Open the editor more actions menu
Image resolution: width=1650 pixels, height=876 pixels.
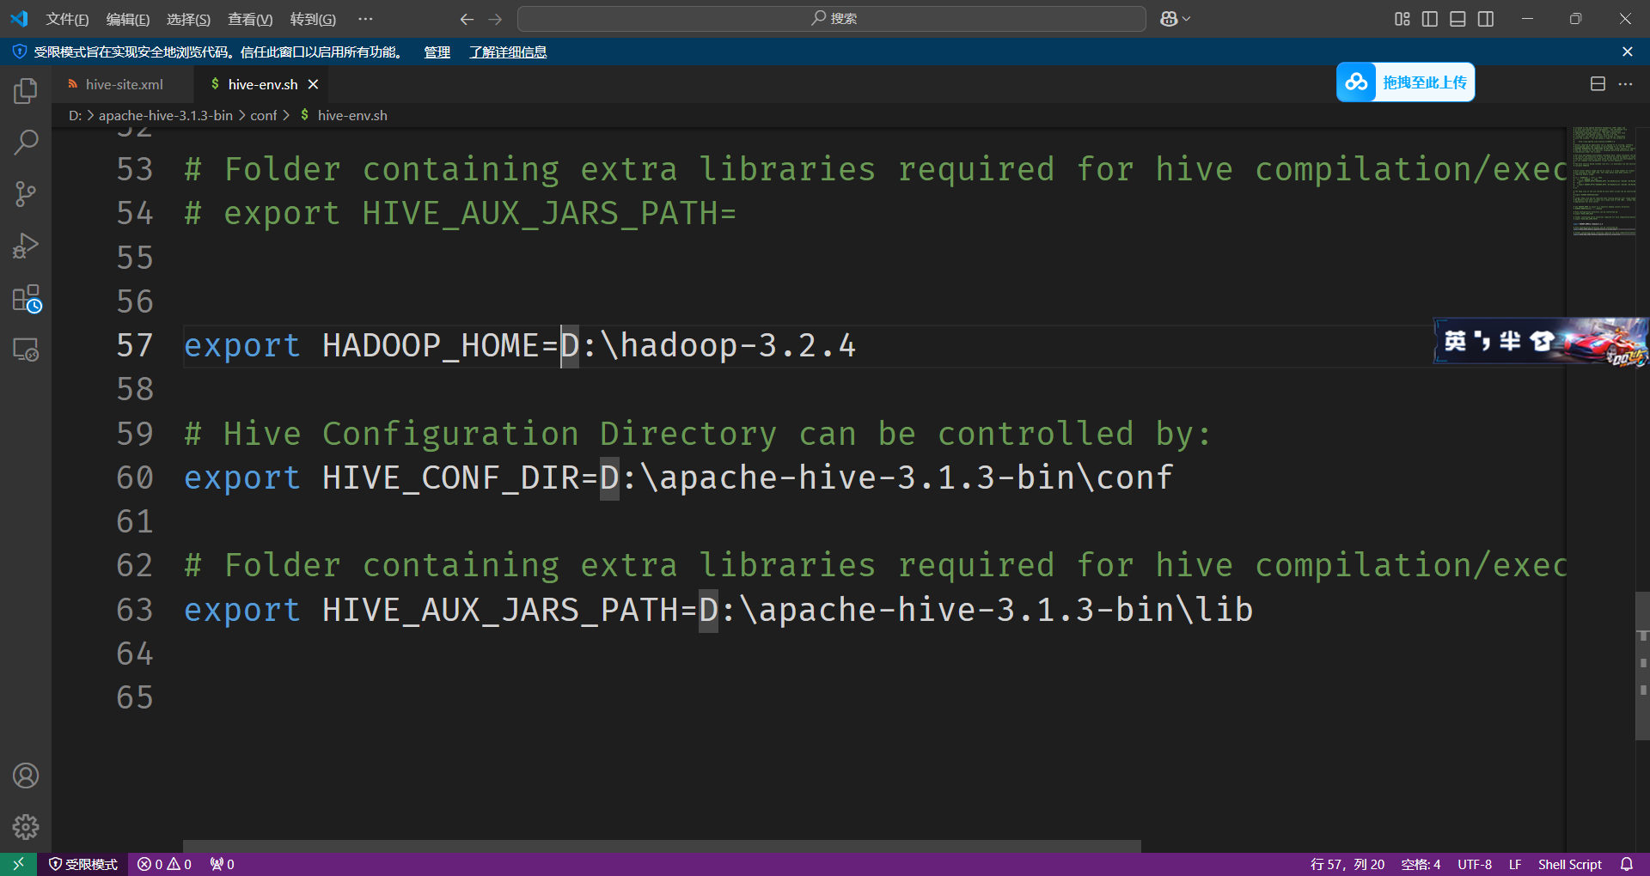coord(1626,83)
